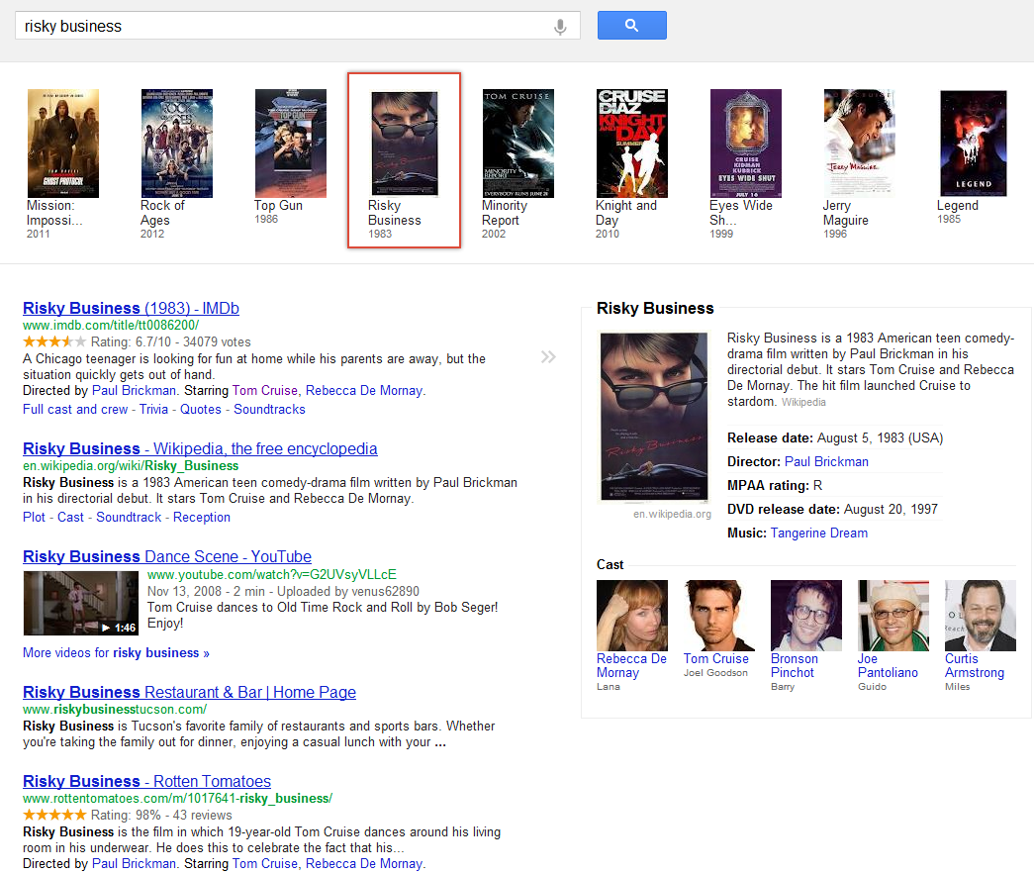Click Rebecca De Mornay cast photo
Viewport: 1034px width, 874px height.
point(631,616)
